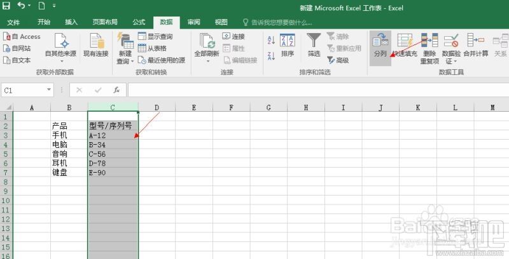Sort descending Z to A
Viewport: 509px width, 259px height.
[x=272, y=56]
